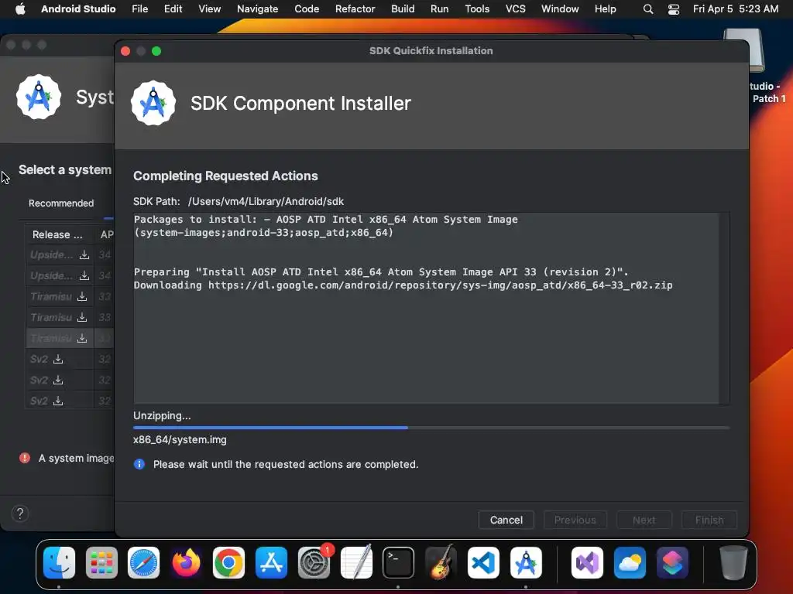793x594 pixels.
Task: Click download icon for first Upside row
Action: [84, 254]
